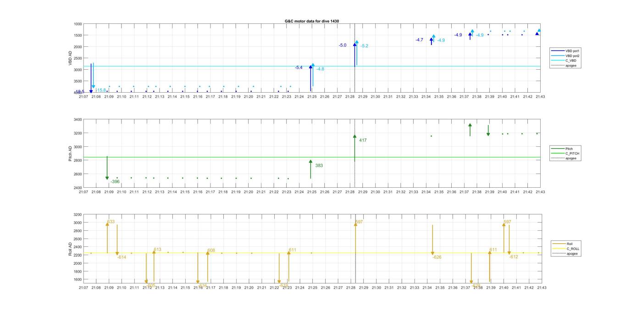The height and width of the screenshot is (318, 642).
Task: Click the title 'G&C motor data for dive 1430'
Action: pos(312,21)
